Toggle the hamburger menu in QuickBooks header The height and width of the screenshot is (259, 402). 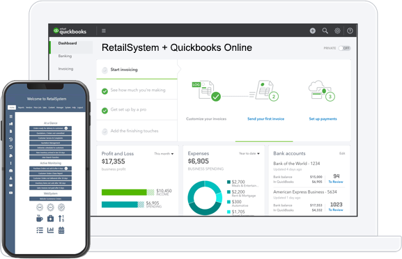point(104,31)
